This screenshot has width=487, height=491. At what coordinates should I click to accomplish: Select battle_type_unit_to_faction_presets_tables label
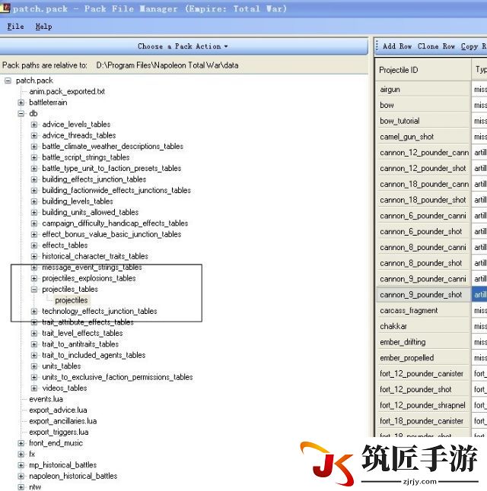[112, 169]
